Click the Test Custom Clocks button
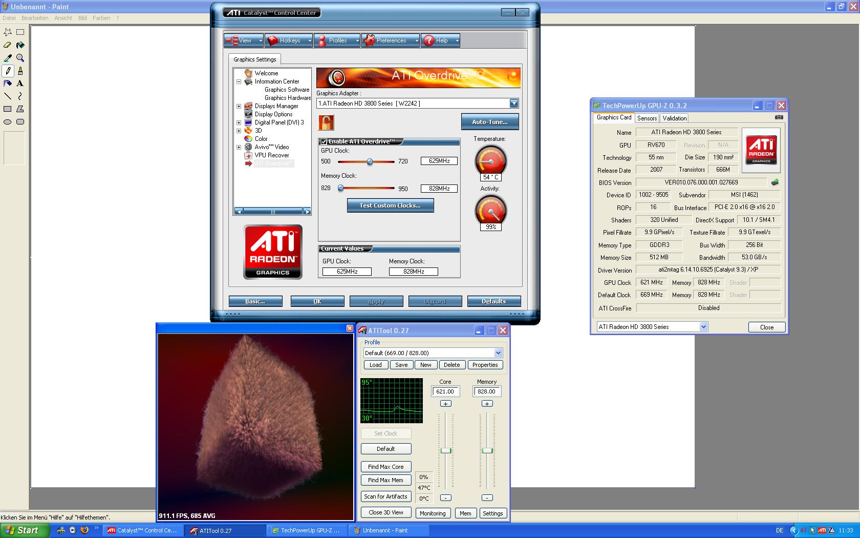This screenshot has width=860, height=538. pyautogui.click(x=390, y=205)
